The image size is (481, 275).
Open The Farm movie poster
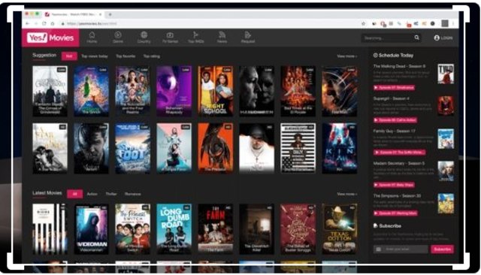216,229
